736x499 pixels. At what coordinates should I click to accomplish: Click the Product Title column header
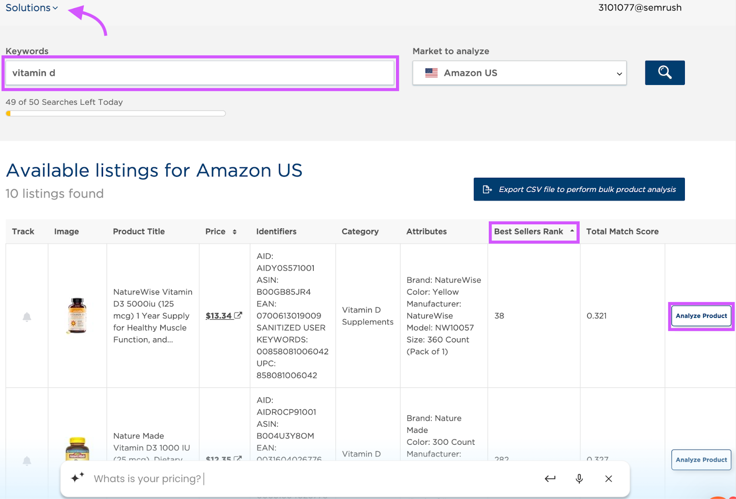[x=139, y=232]
